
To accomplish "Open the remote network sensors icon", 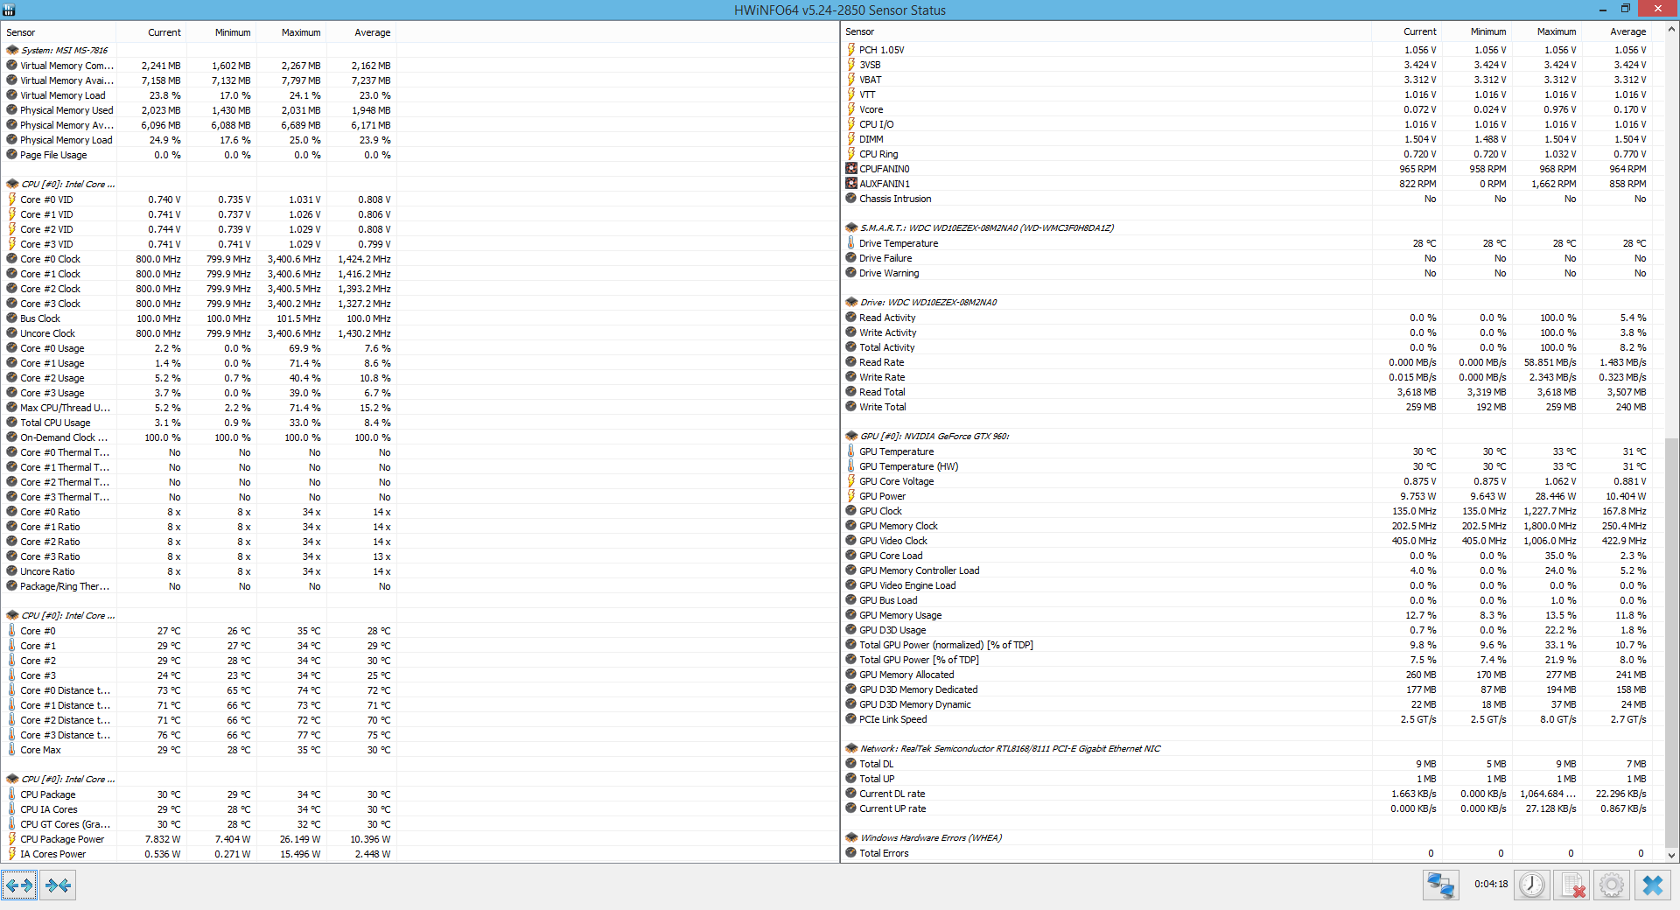I will point(1440,885).
